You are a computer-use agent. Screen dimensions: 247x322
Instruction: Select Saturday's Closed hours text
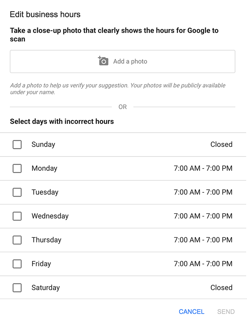(x=221, y=288)
